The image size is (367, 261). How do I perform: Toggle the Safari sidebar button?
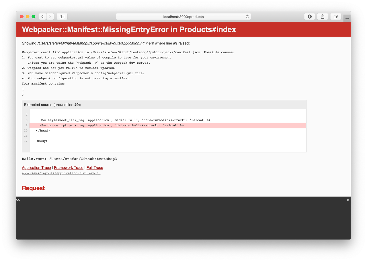coord(62,17)
